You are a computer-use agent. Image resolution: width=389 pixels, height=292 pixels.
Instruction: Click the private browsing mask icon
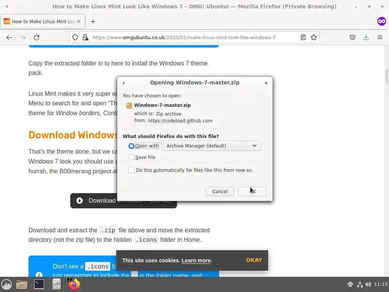pyautogui.click(x=381, y=21)
